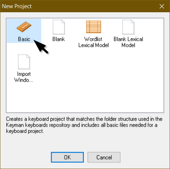
Task: Select the Import Windo... page icon
Action: [x=24, y=62]
